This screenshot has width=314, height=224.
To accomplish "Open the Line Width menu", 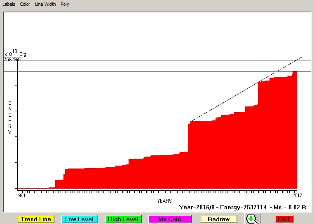I will pos(45,4).
